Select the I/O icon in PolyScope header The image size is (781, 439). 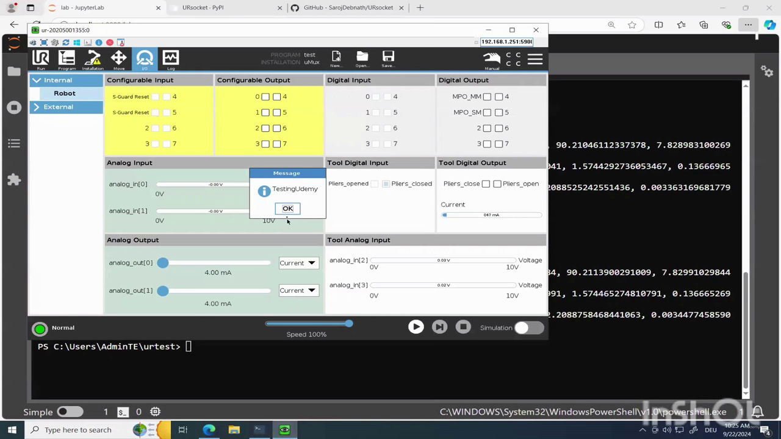[x=145, y=59]
